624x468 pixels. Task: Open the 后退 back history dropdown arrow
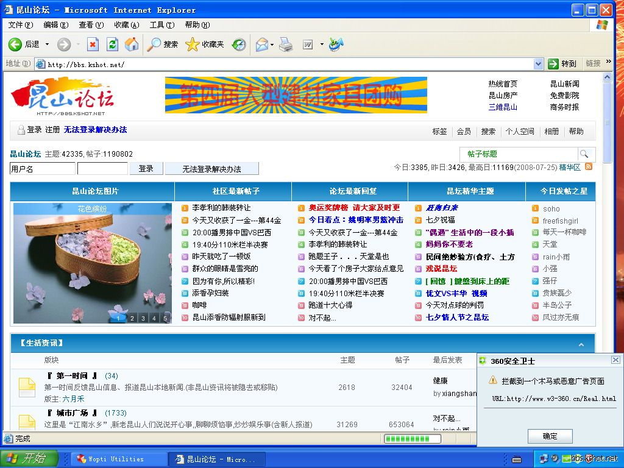pyautogui.click(x=46, y=44)
